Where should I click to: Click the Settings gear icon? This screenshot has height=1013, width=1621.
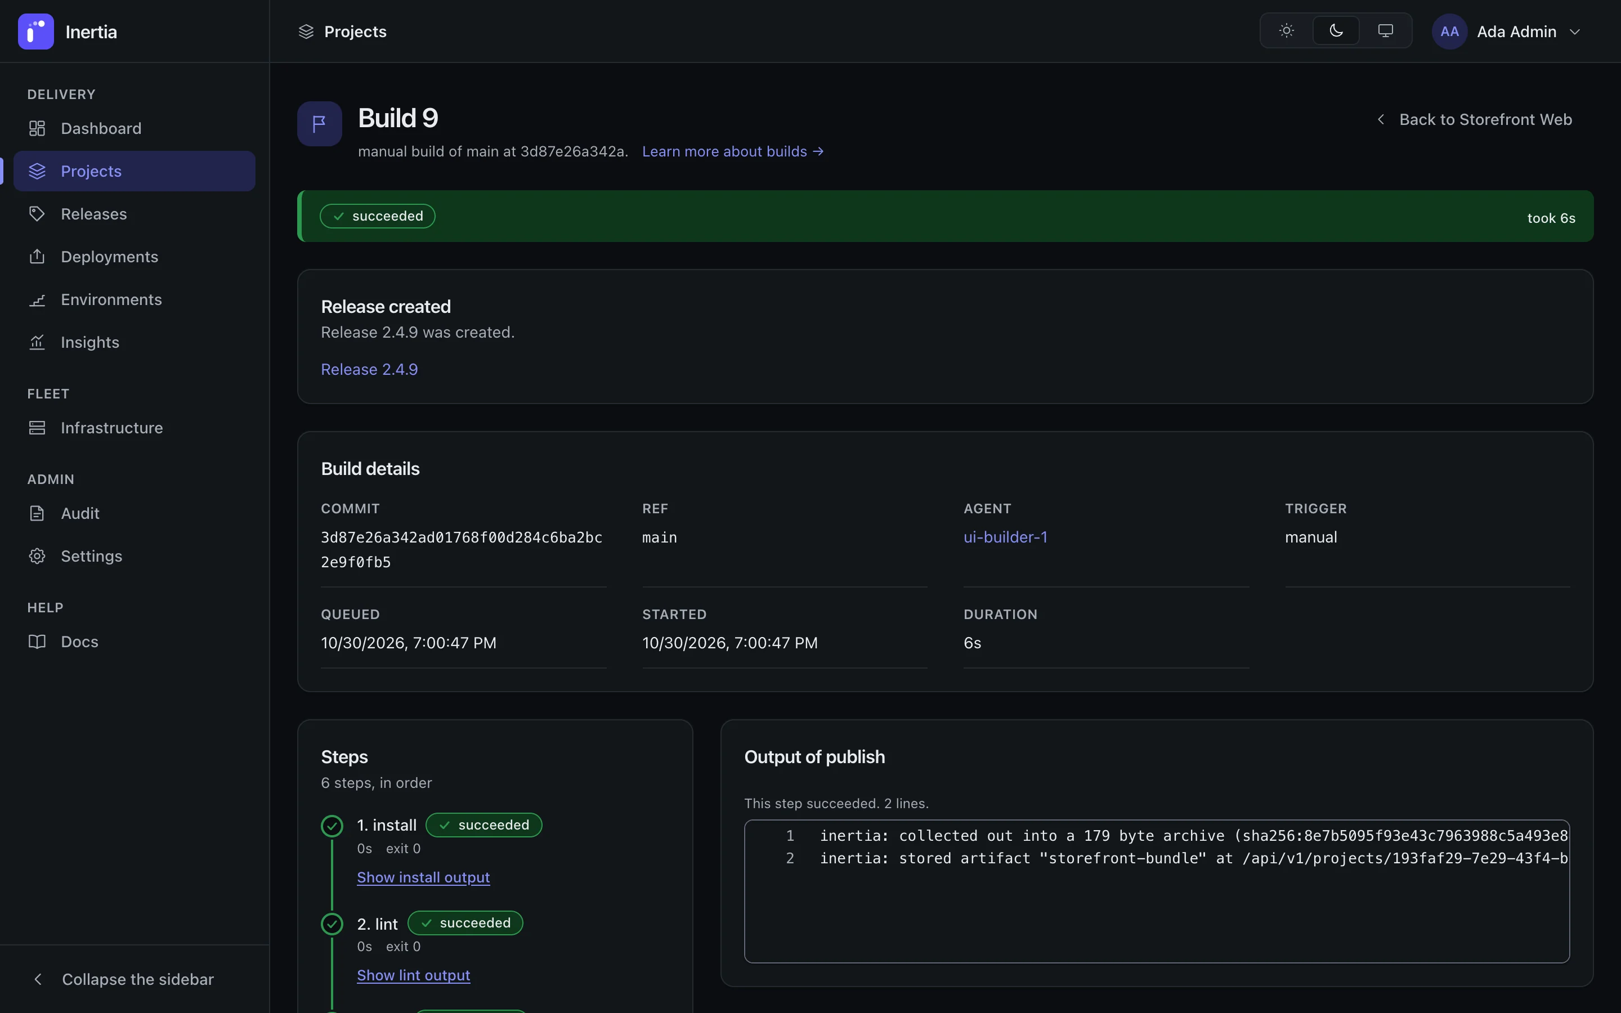click(37, 556)
